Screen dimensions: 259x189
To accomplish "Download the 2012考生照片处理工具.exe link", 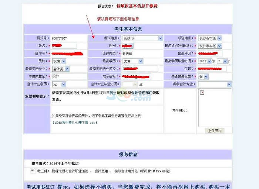I will (74, 123).
